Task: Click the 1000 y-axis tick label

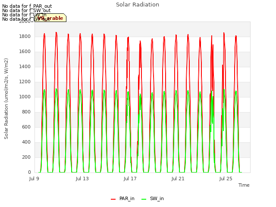Action: click(25, 97)
